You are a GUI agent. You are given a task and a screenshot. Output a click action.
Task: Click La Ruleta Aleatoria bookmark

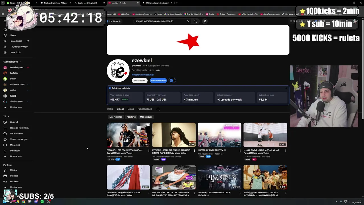173,14
